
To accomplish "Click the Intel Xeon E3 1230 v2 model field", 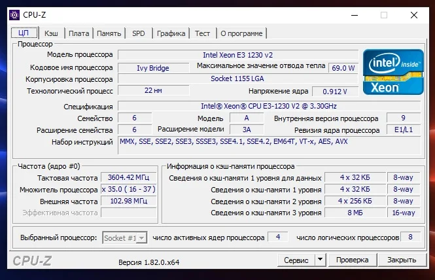I will [x=238, y=55].
